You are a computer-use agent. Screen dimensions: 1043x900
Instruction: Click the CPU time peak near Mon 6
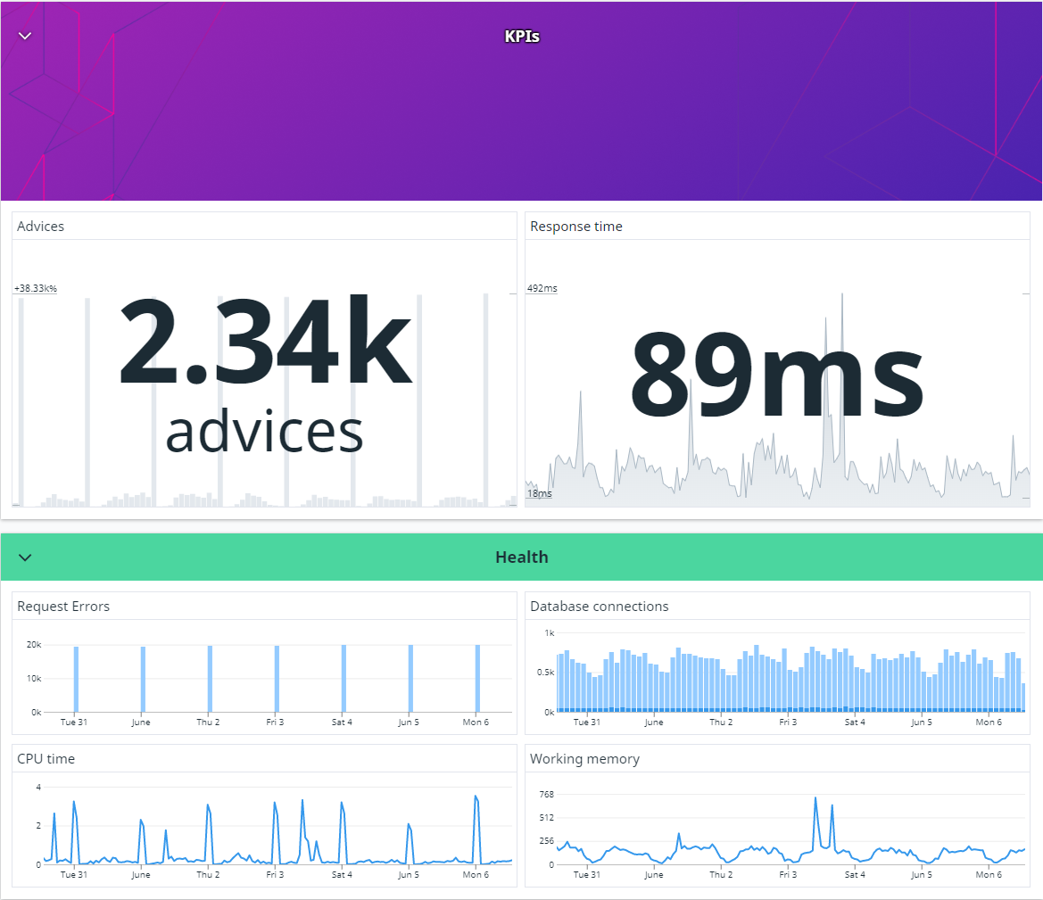click(x=476, y=797)
